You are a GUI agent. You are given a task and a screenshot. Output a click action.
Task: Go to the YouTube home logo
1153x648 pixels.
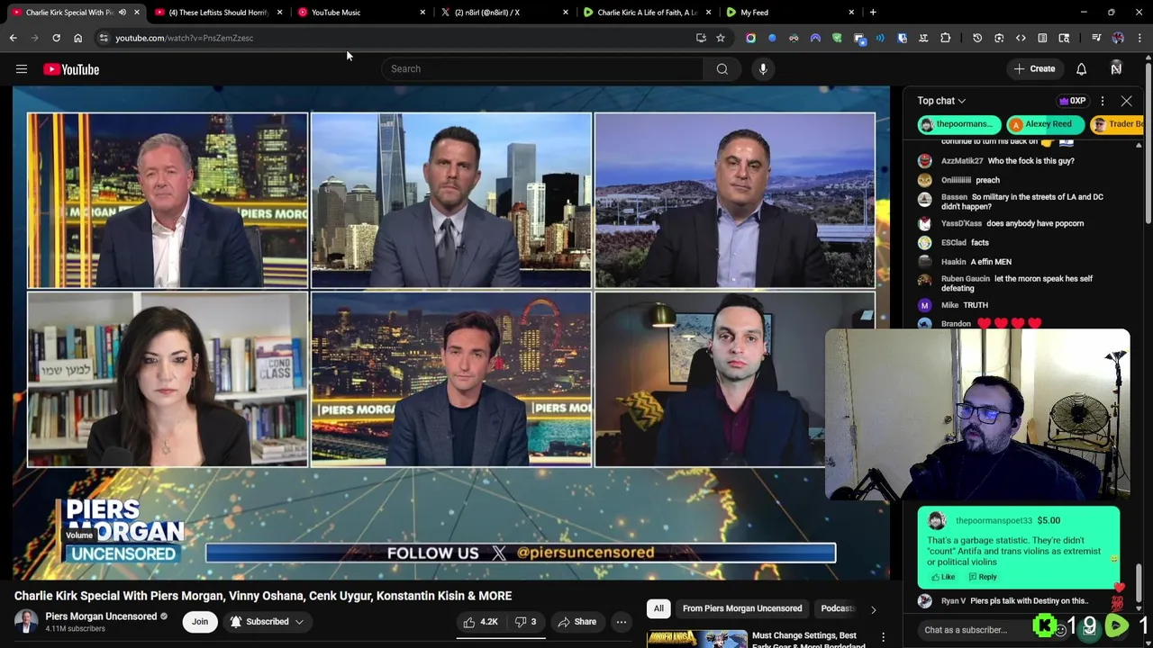point(71,69)
